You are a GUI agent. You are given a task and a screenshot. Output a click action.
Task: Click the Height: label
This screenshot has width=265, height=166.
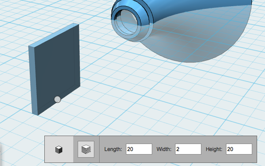214,149
